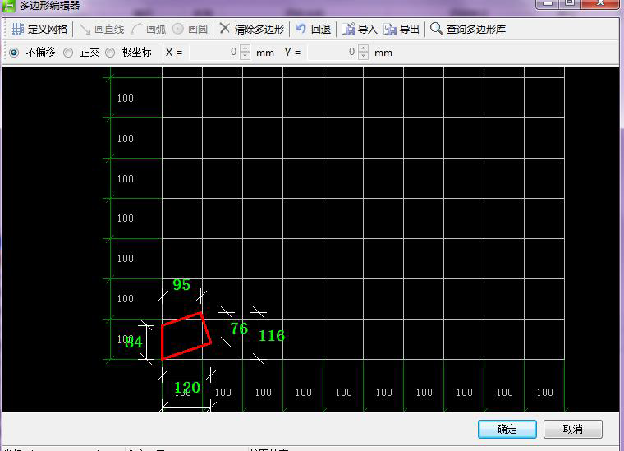This screenshot has height=451, width=624.
Task: Click the X offset input field
Action: [213, 53]
